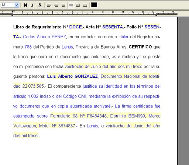Click the highlighted word DOCE
This screenshot has width=189, height=165.
(x=76, y=27)
